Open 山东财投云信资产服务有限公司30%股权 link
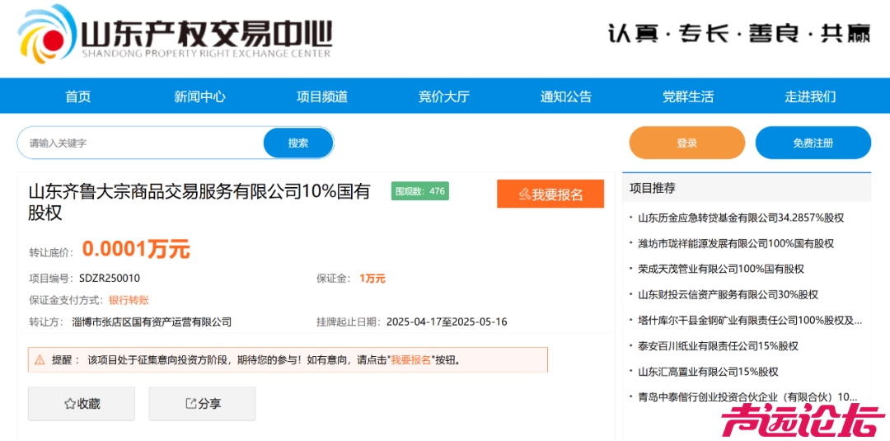 pyautogui.click(x=728, y=294)
